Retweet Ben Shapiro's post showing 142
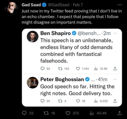 (x=60, y=69)
